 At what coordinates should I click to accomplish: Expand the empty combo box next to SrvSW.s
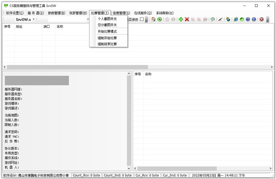pos(88,19)
